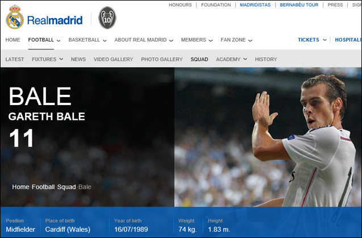Click Squad in the breadcrumb

[x=66, y=187]
